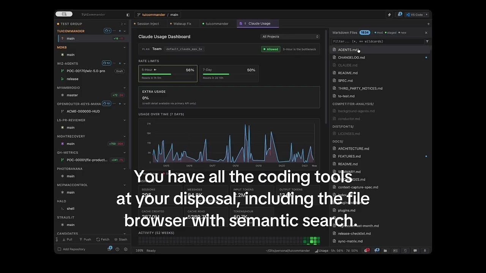
Task: Add branch to TUICOMMANDER with plus
Action: (120, 31)
